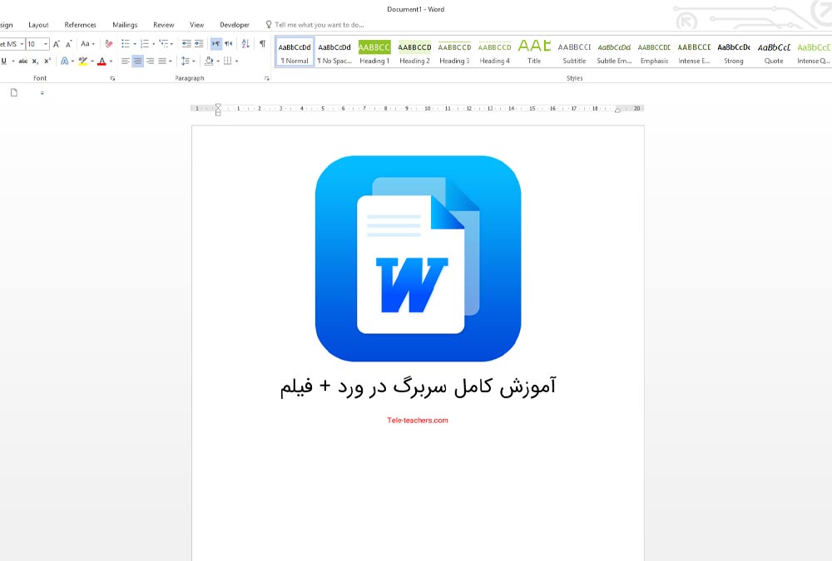Image resolution: width=832 pixels, height=561 pixels.
Task: Expand font color arrow
Action: pyautogui.click(x=111, y=61)
